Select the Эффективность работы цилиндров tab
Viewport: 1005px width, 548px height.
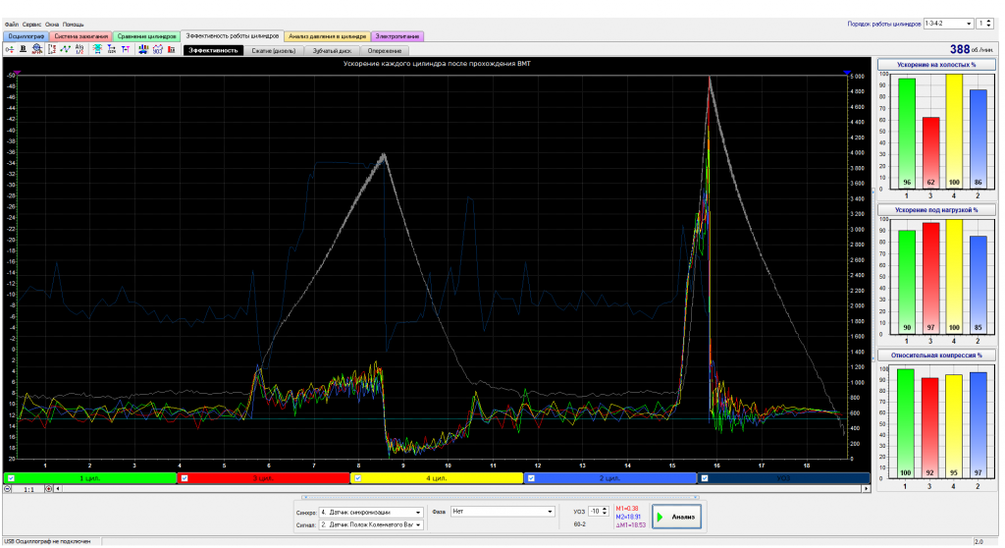coord(232,36)
